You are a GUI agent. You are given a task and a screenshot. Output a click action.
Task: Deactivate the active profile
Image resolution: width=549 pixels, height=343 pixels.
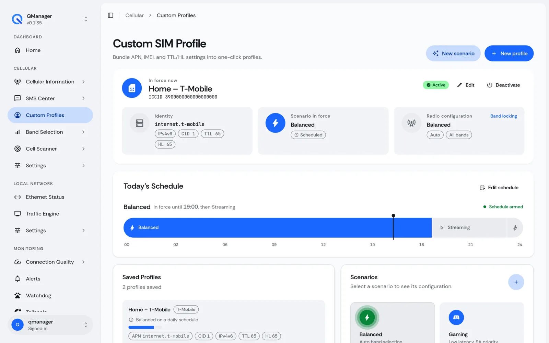click(x=503, y=85)
